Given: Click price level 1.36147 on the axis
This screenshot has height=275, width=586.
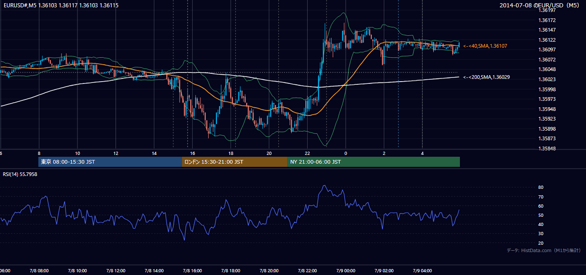Looking at the screenshot, I should [x=547, y=30].
